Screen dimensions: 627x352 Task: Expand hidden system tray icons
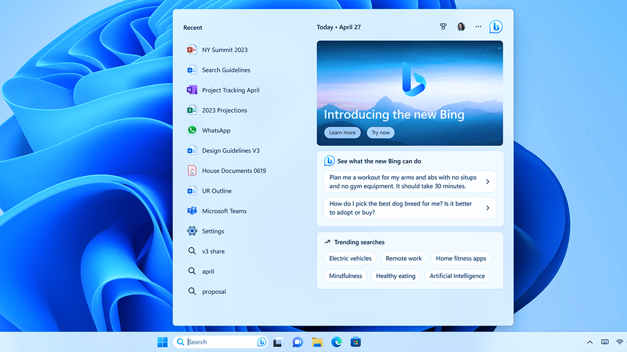pos(589,342)
